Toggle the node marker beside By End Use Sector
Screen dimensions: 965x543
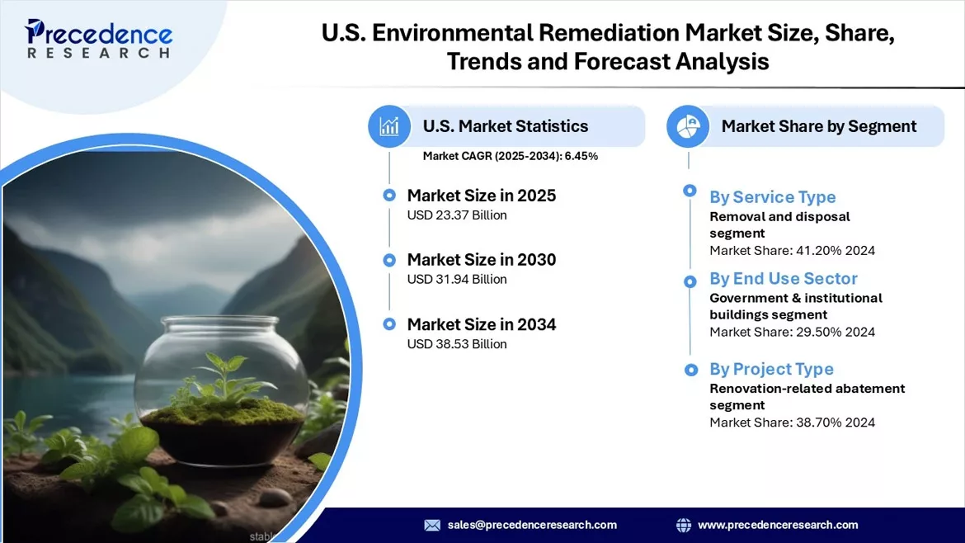689,281
